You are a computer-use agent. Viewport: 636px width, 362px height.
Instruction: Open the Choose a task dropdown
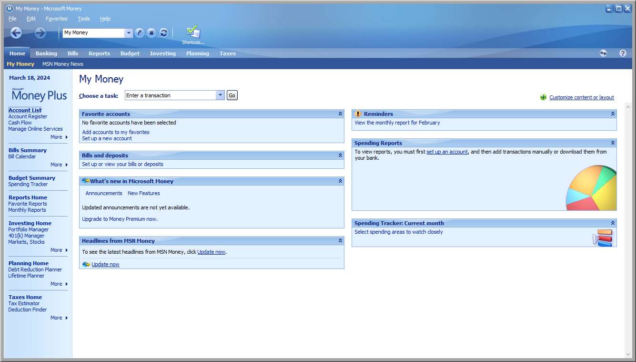tap(220, 95)
